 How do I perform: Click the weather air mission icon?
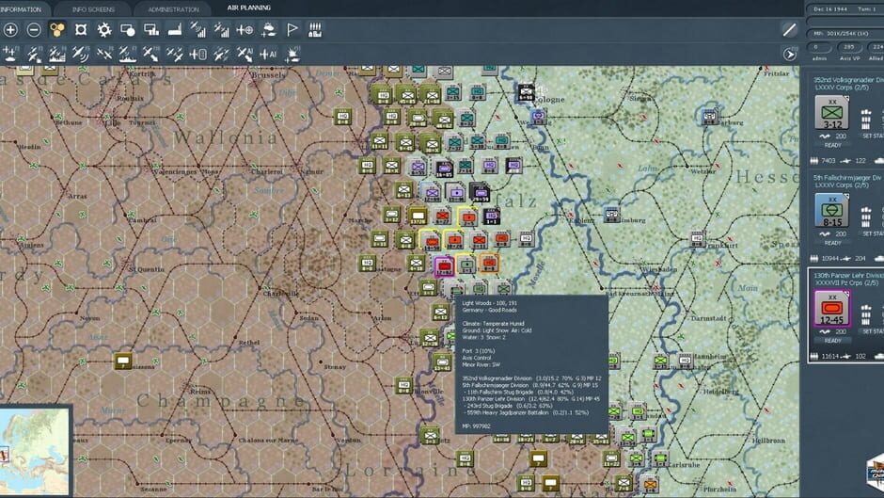coord(268,30)
